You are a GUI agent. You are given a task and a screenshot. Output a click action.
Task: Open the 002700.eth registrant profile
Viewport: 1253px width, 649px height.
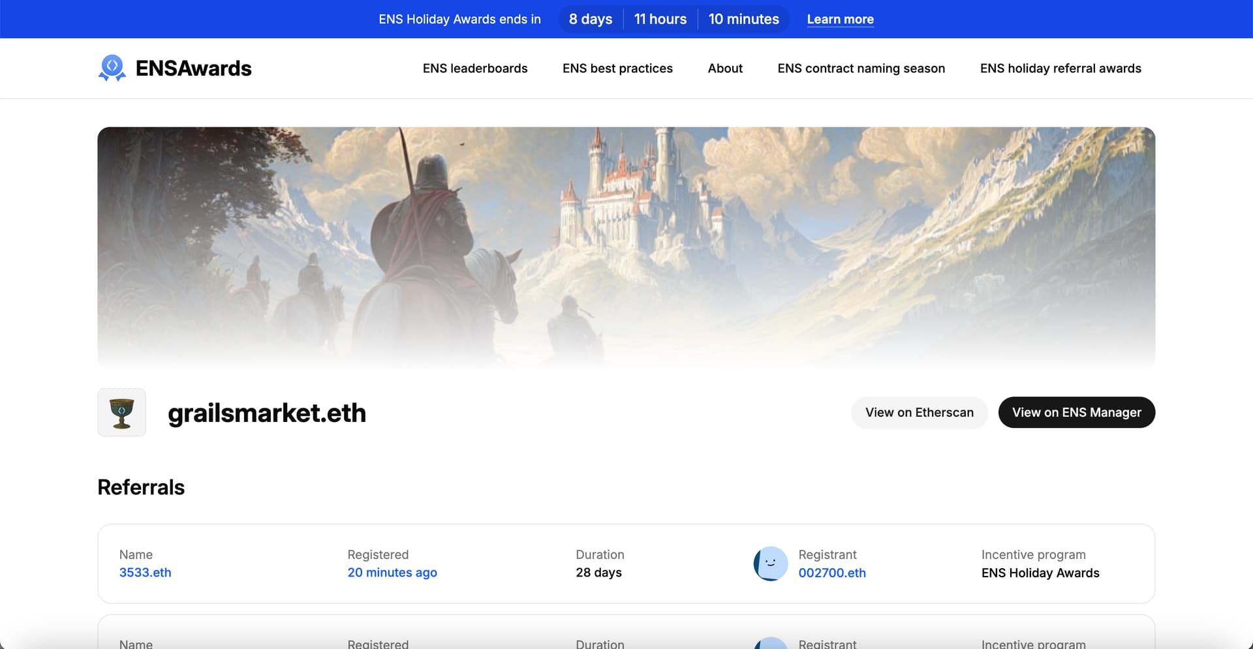tap(832, 573)
